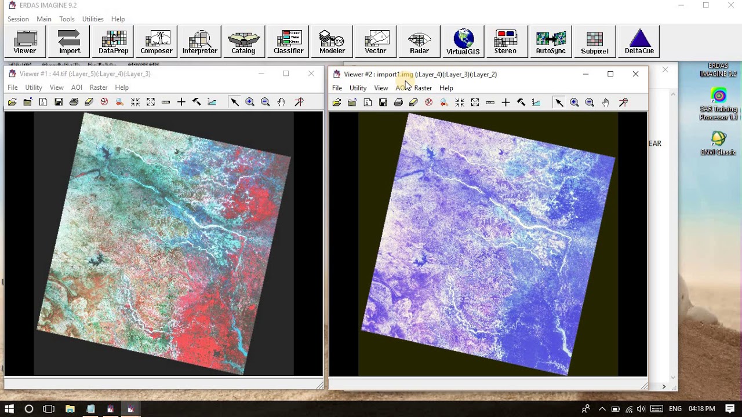Viewport: 742px width, 417px height.
Task: Open the Viewer module in ERDAS toolbar
Action: [x=25, y=42]
